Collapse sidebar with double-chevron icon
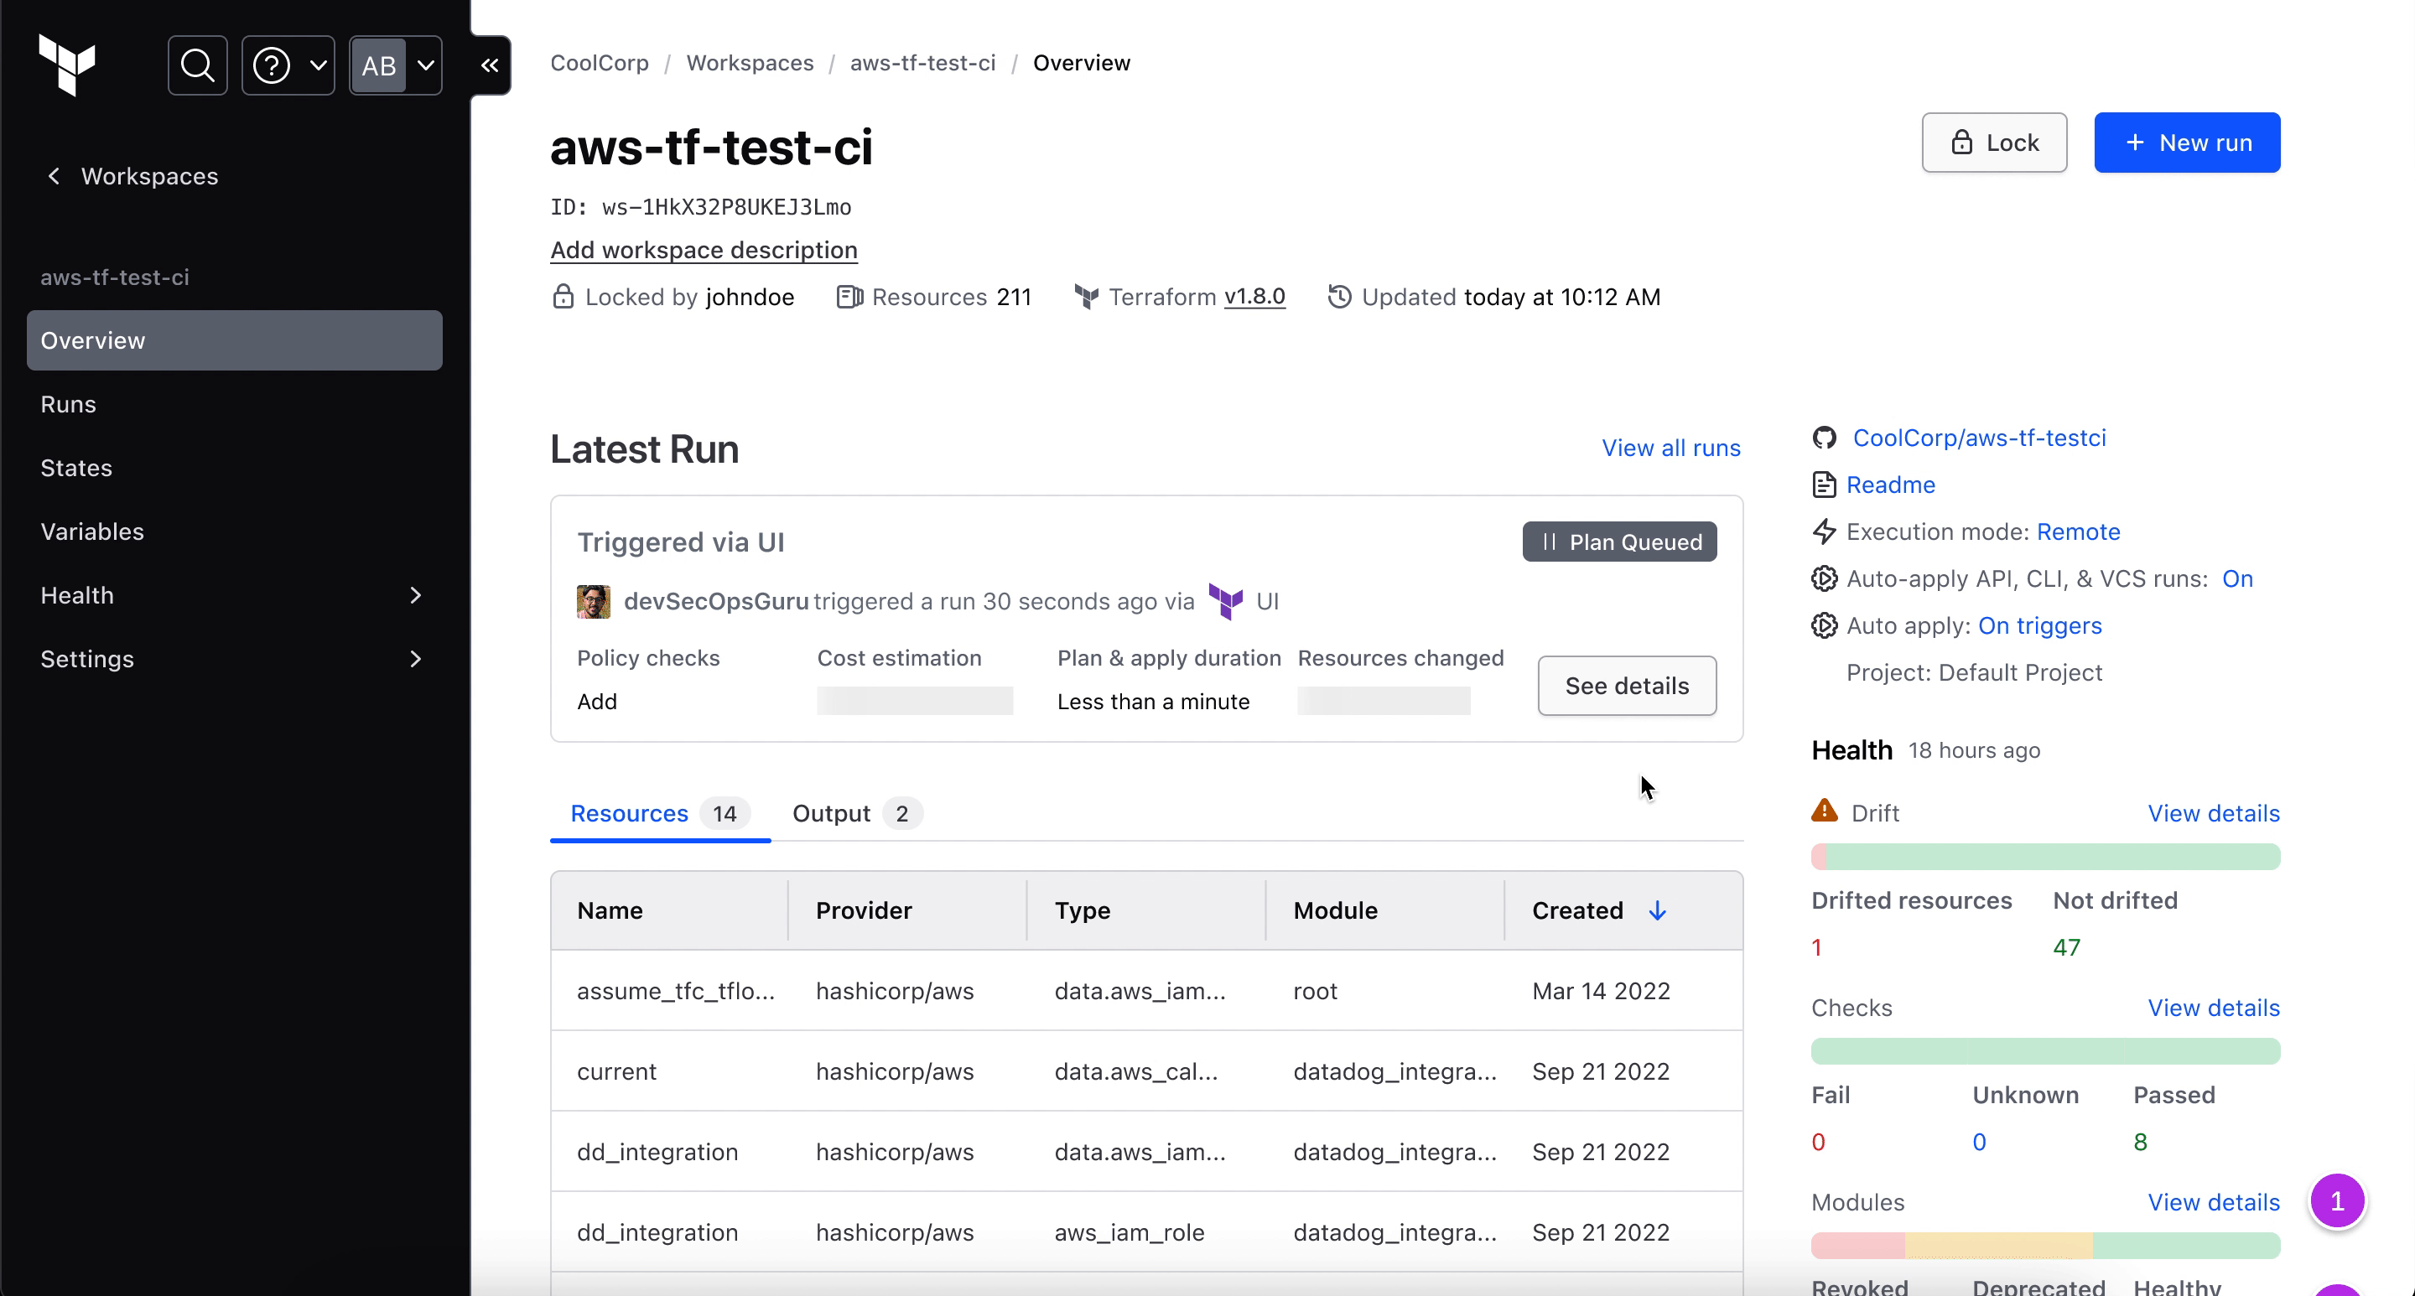 click(490, 65)
